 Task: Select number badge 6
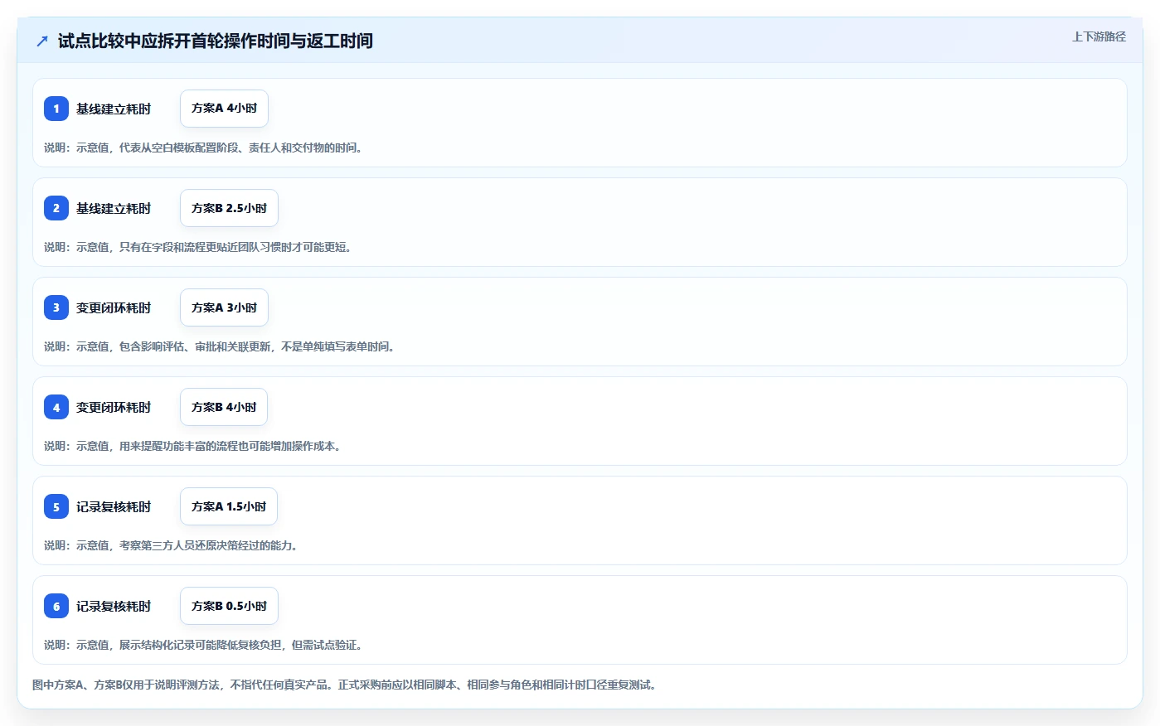[x=56, y=606]
